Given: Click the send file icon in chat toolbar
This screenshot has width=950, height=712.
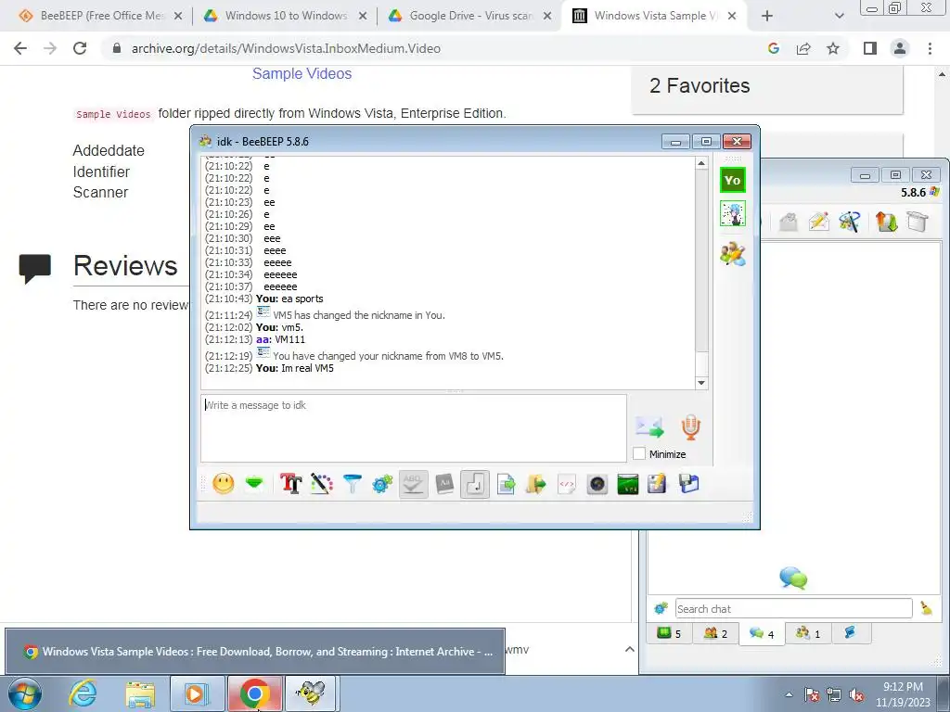Looking at the screenshot, I should coord(506,484).
